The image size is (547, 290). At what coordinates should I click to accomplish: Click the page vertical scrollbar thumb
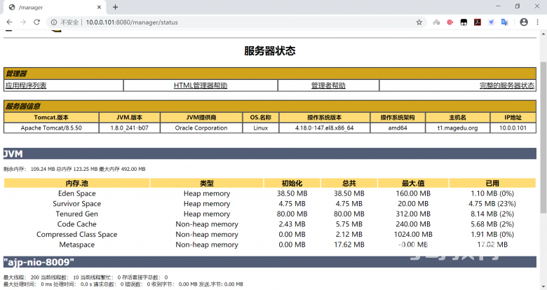(543, 137)
